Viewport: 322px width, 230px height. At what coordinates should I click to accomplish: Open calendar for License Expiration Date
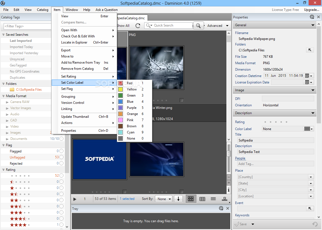309,82
